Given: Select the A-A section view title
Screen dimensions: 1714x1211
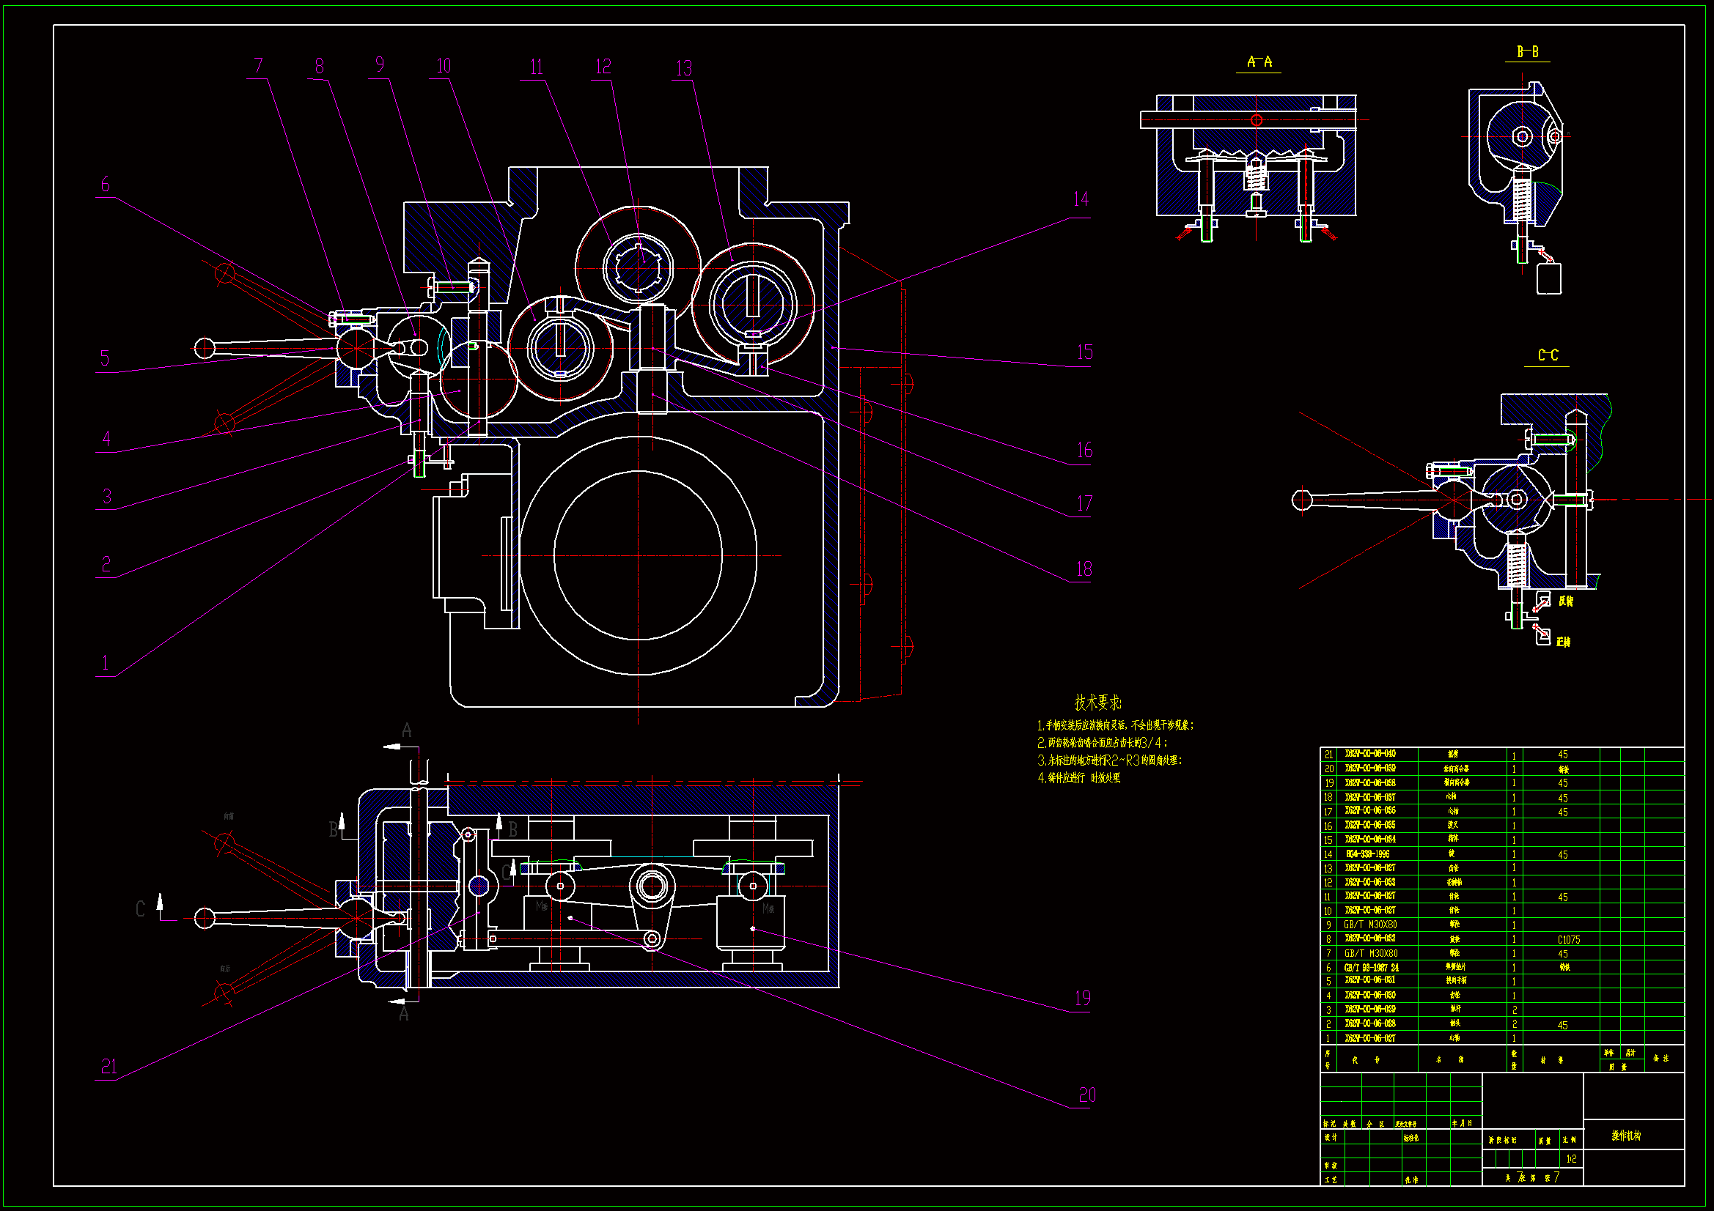Looking at the screenshot, I should coord(1259,62).
